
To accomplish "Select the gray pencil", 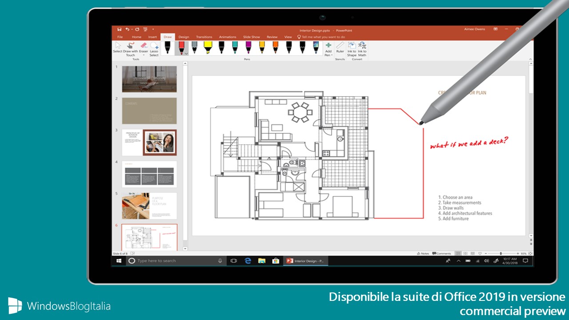I will click(x=194, y=48).
